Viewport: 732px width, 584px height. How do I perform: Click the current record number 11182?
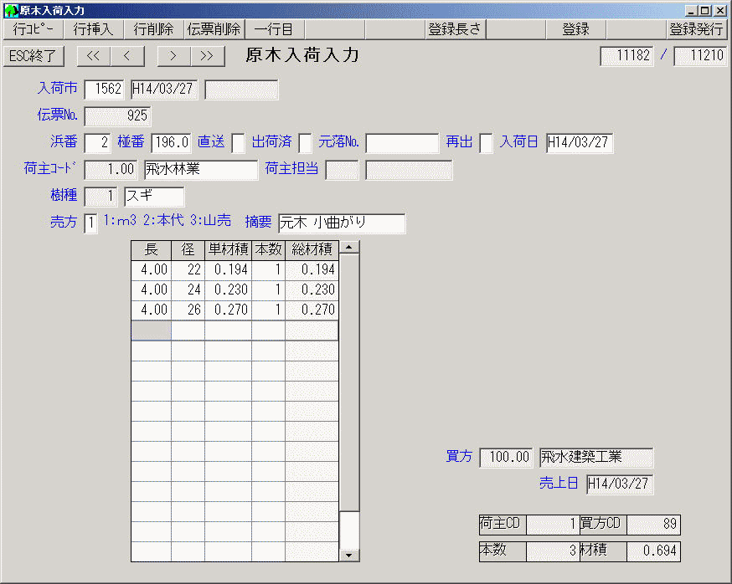626,56
